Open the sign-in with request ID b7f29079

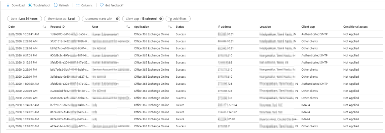pos(70,105)
